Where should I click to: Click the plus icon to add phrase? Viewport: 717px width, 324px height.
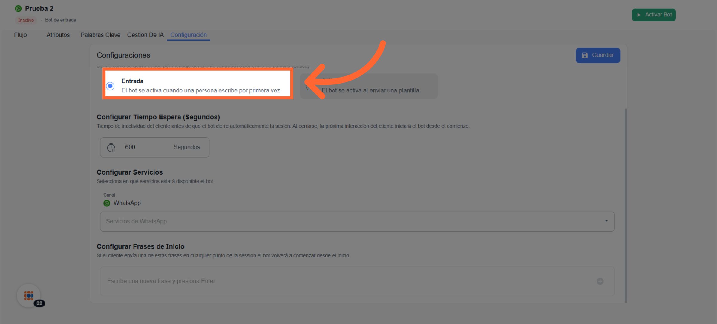tap(600, 281)
